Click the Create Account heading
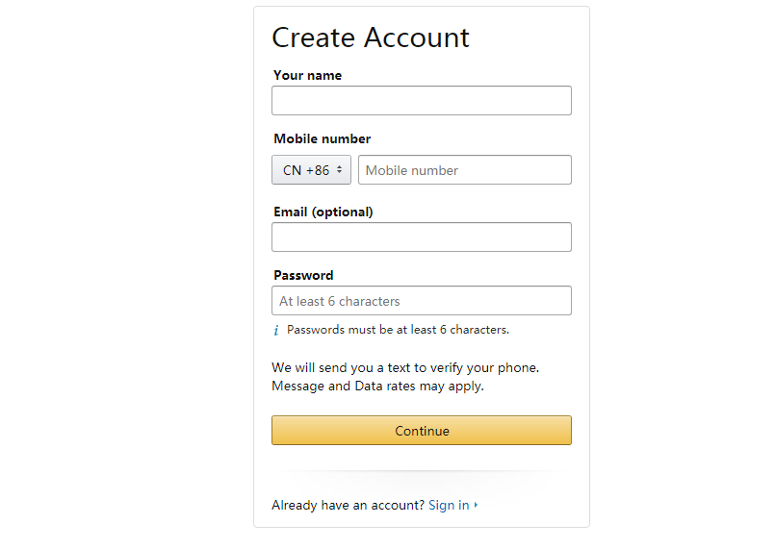The width and height of the screenshot is (775, 549). (x=371, y=37)
